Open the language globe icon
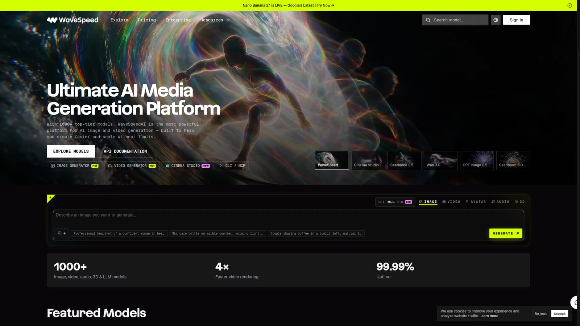Viewport: 580px width, 326px height. tap(496, 20)
